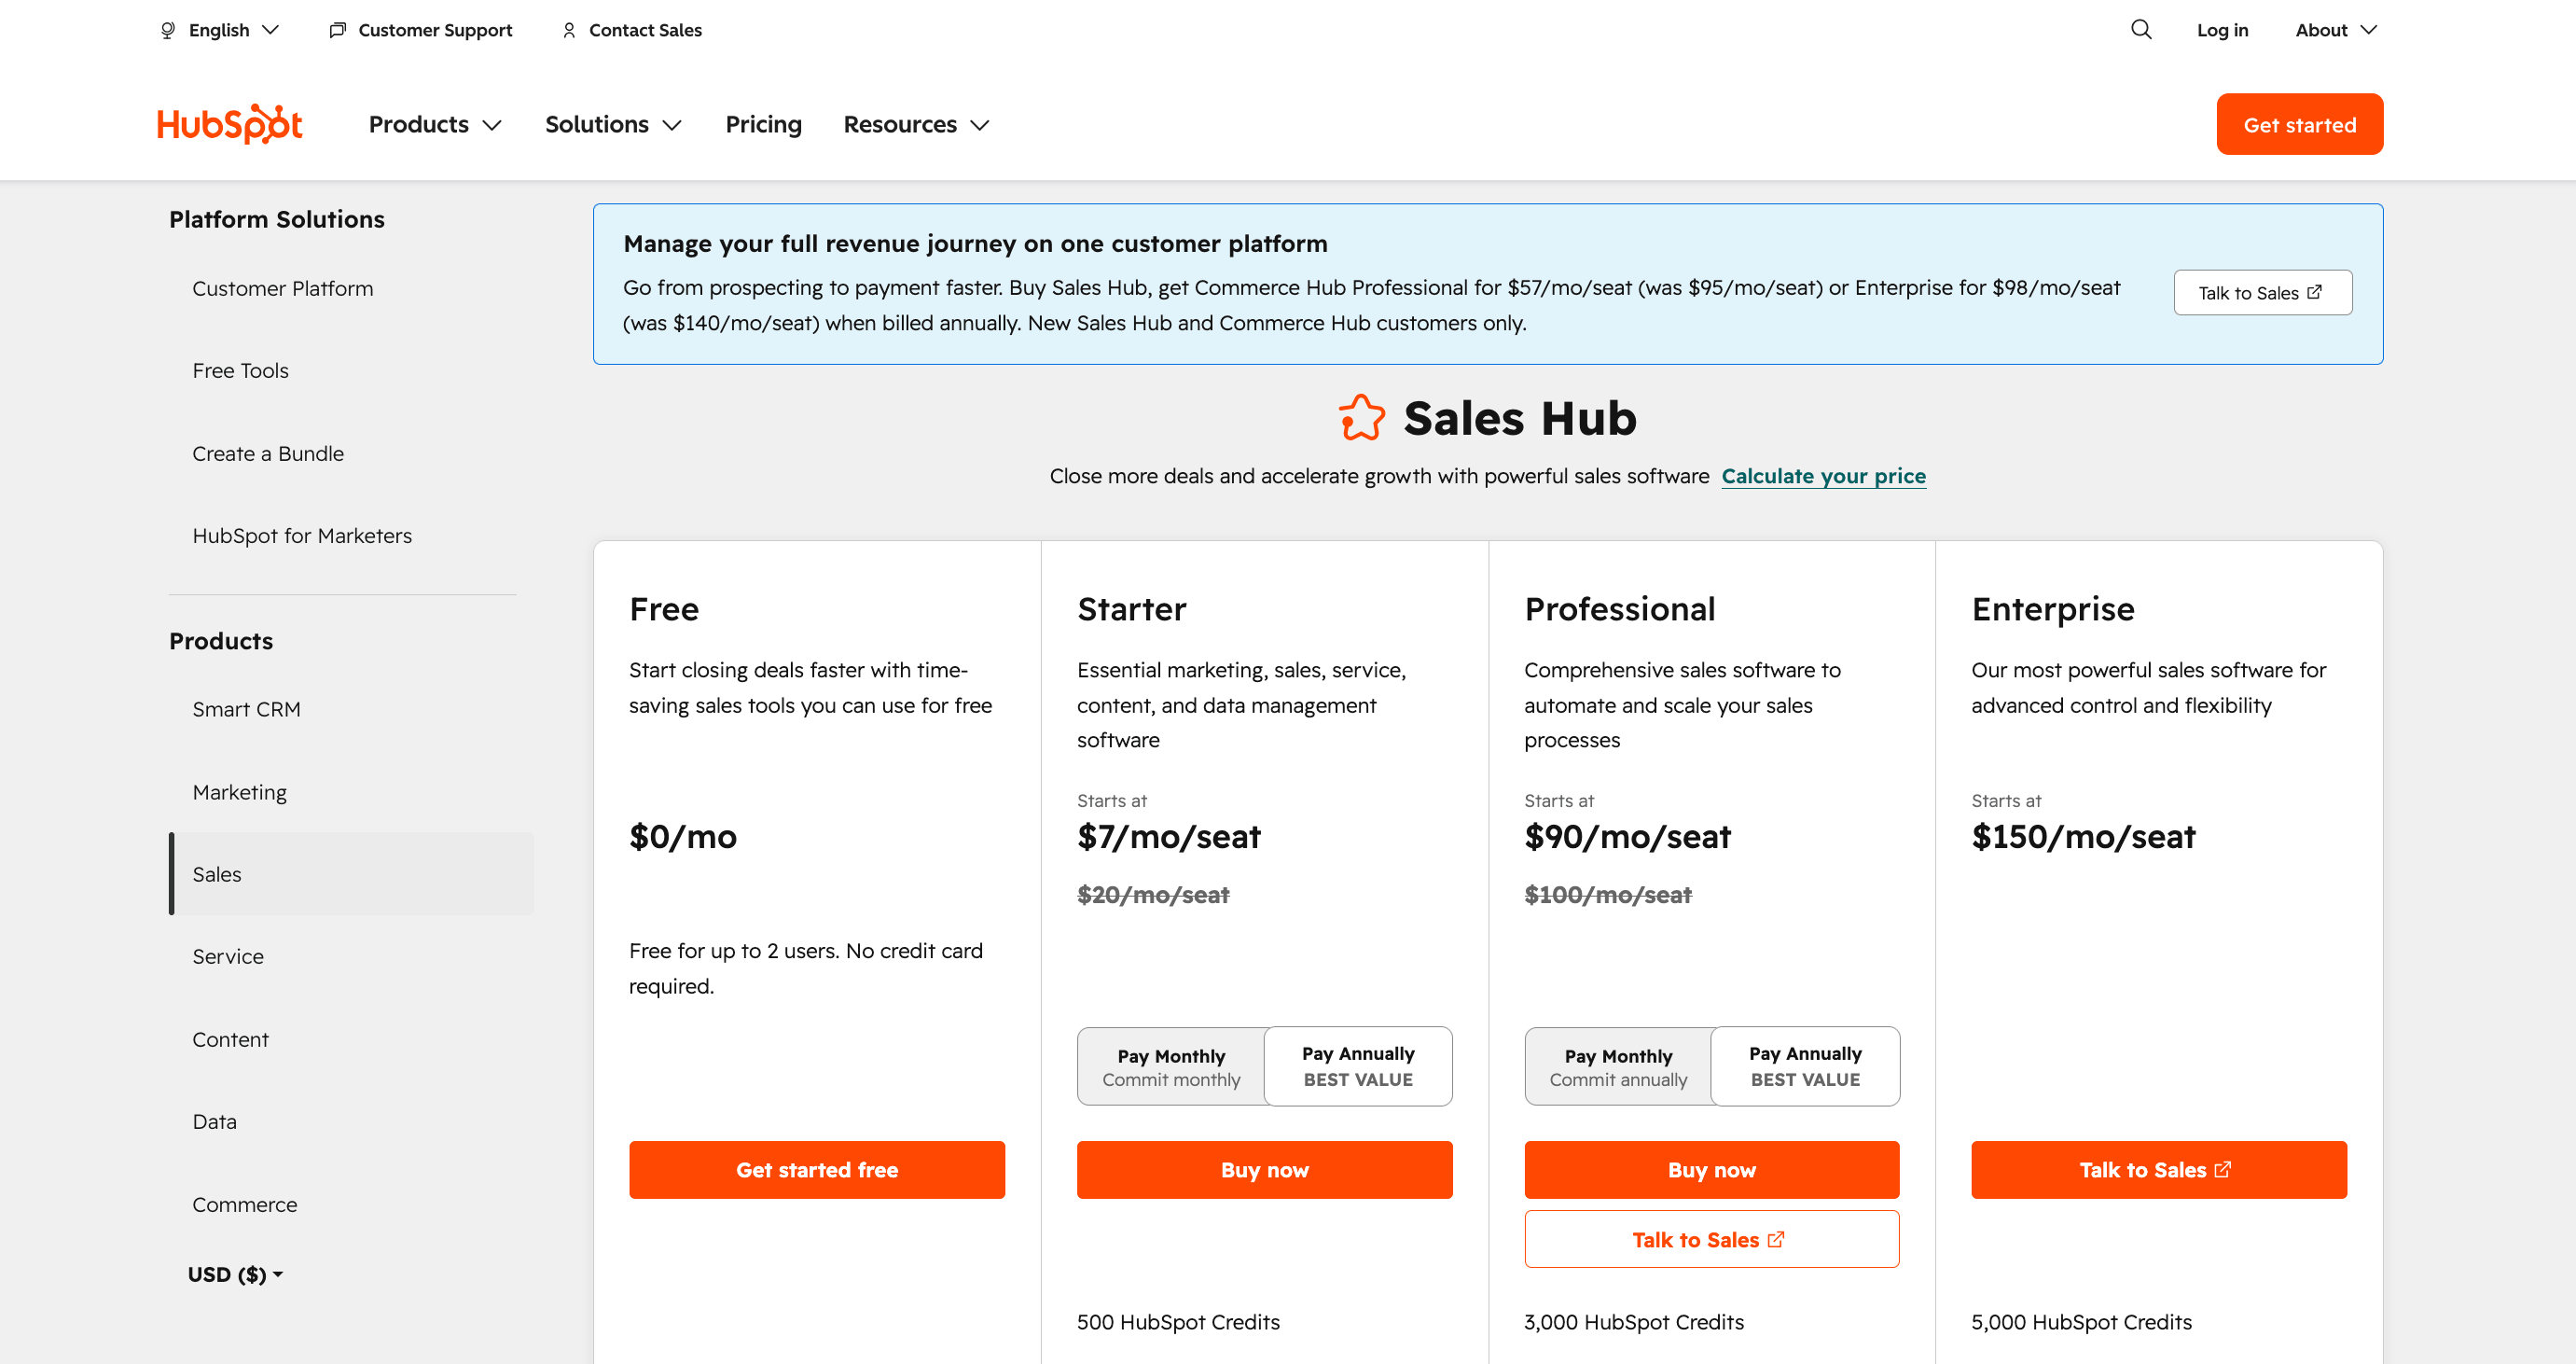
Task: Click the globe language icon
Action: click(168, 30)
